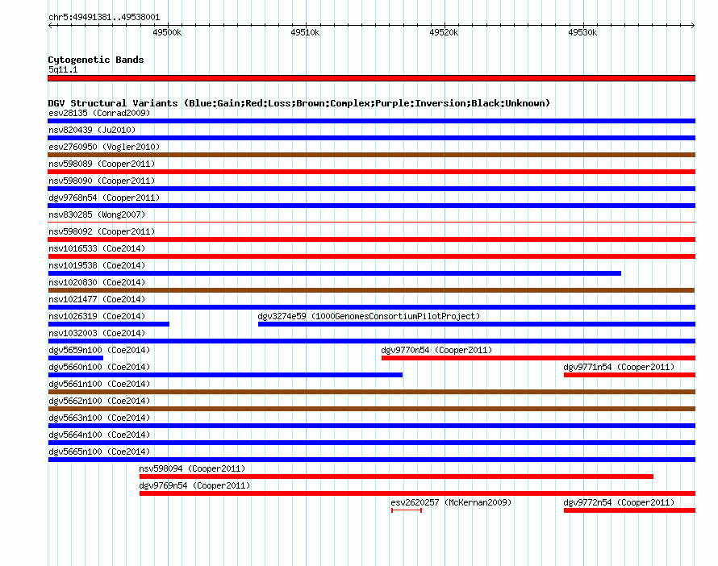The image size is (718, 566).
Task: Select the thin red line under nsv830285
Action: [x=371, y=222]
